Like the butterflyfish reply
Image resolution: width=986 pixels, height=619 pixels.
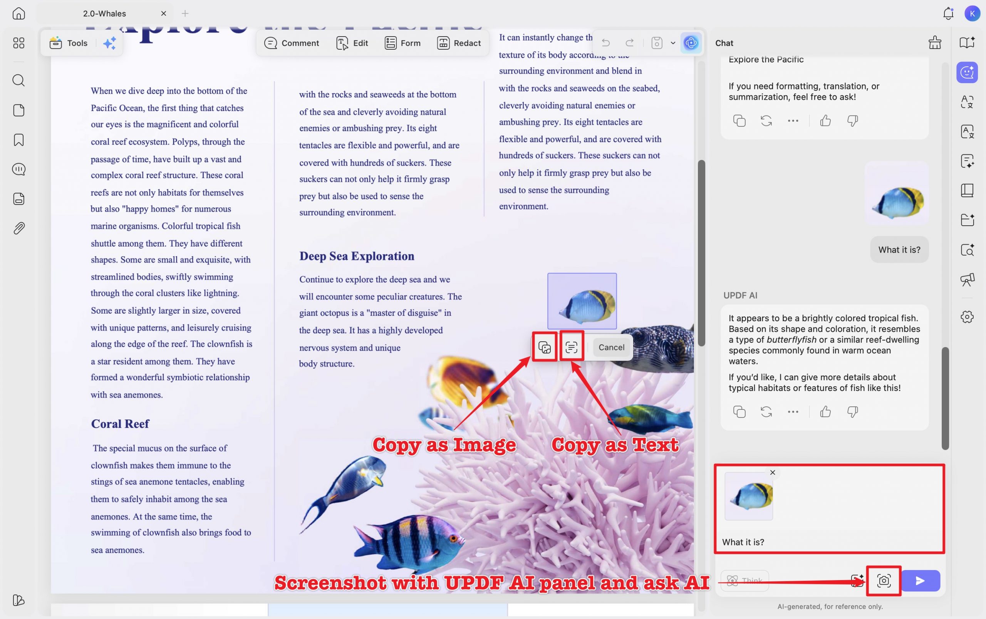[825, 411]
